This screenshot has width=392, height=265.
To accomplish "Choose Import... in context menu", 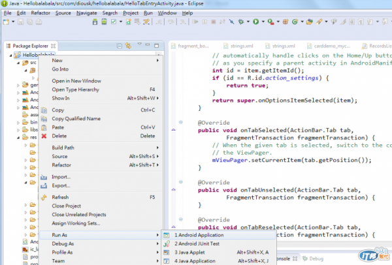I will click(x=101, y=177).
